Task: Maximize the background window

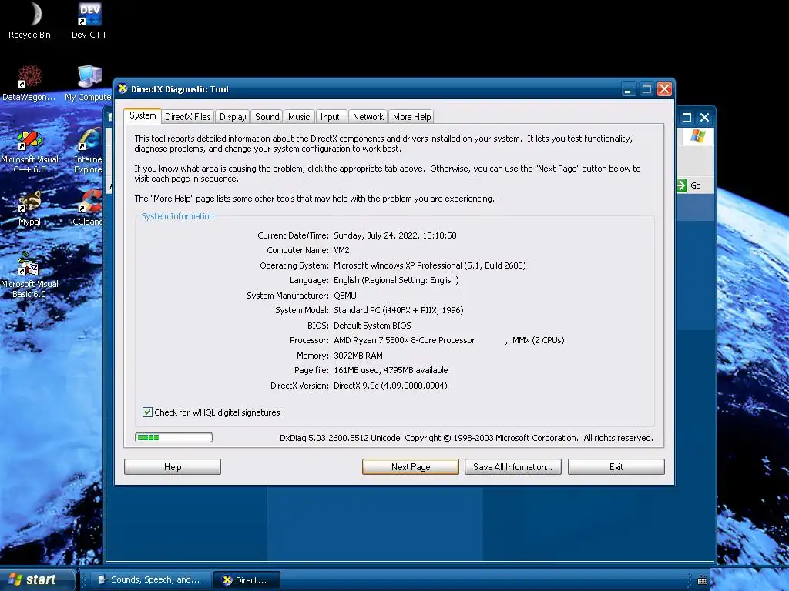Action: pyautogui.click(x=687, y=118)
